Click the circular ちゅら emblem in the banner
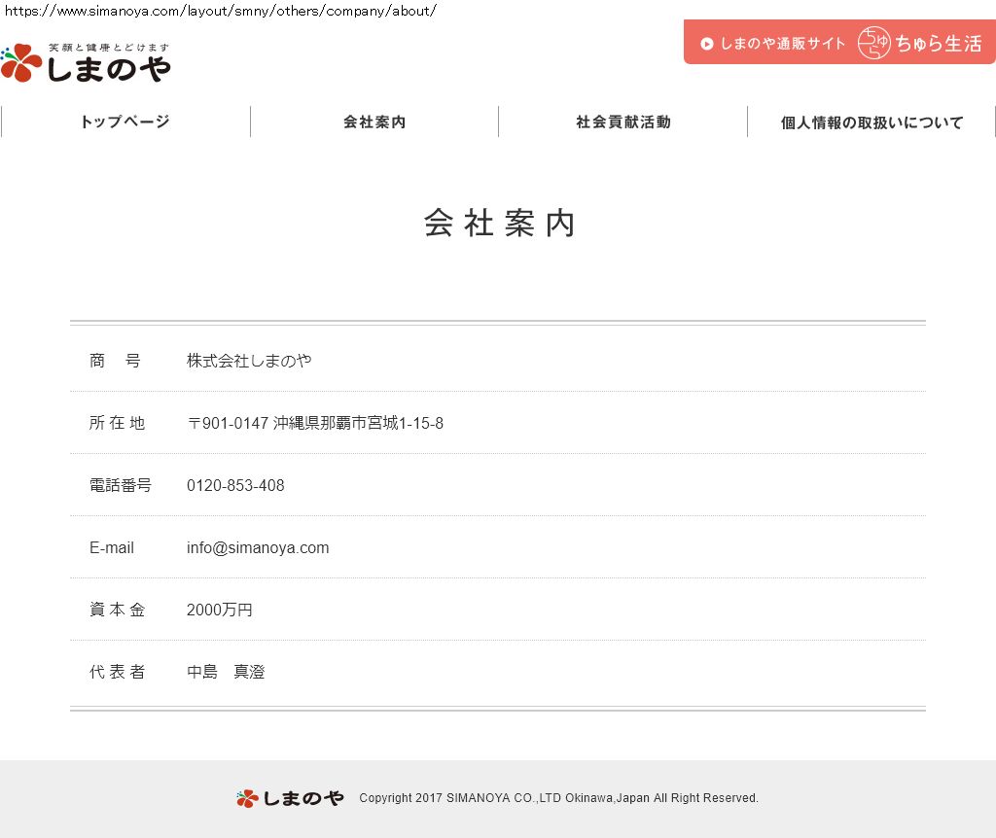Screen dimensions: 996x838 tap(873, 44)
